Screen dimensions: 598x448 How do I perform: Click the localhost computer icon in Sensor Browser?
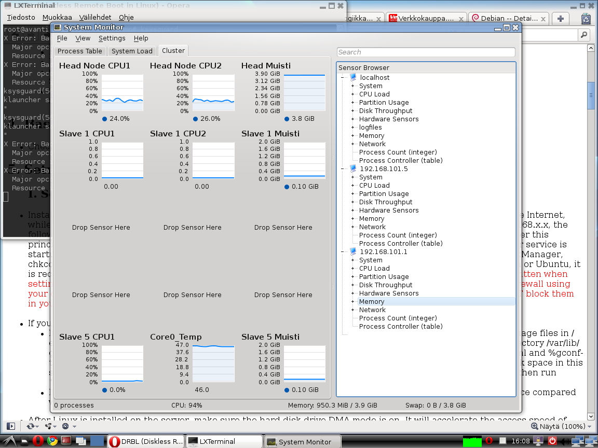pyautogui.click(x=354, y=78)
